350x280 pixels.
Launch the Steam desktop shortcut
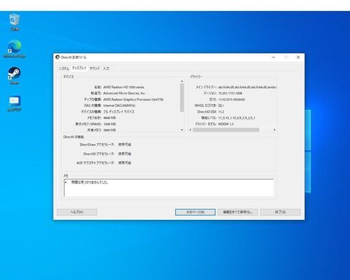[14, 76]
